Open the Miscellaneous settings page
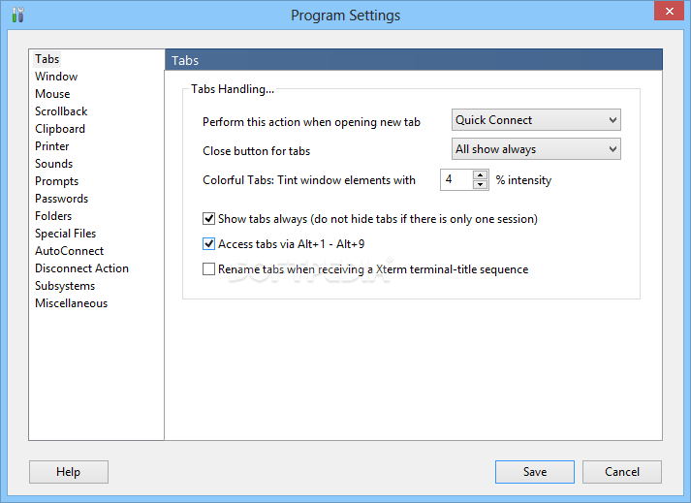This screenshot has height=503, width=691. coord(72,303)
